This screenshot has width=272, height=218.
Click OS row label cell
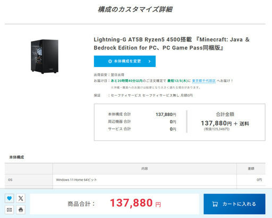coord(29,180)
